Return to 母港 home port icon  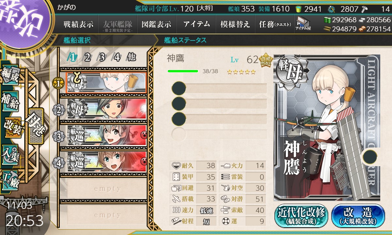point(35,126)
